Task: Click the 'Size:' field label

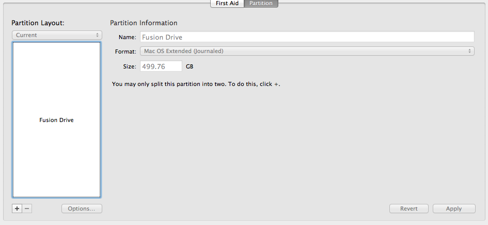Action: 129,66
